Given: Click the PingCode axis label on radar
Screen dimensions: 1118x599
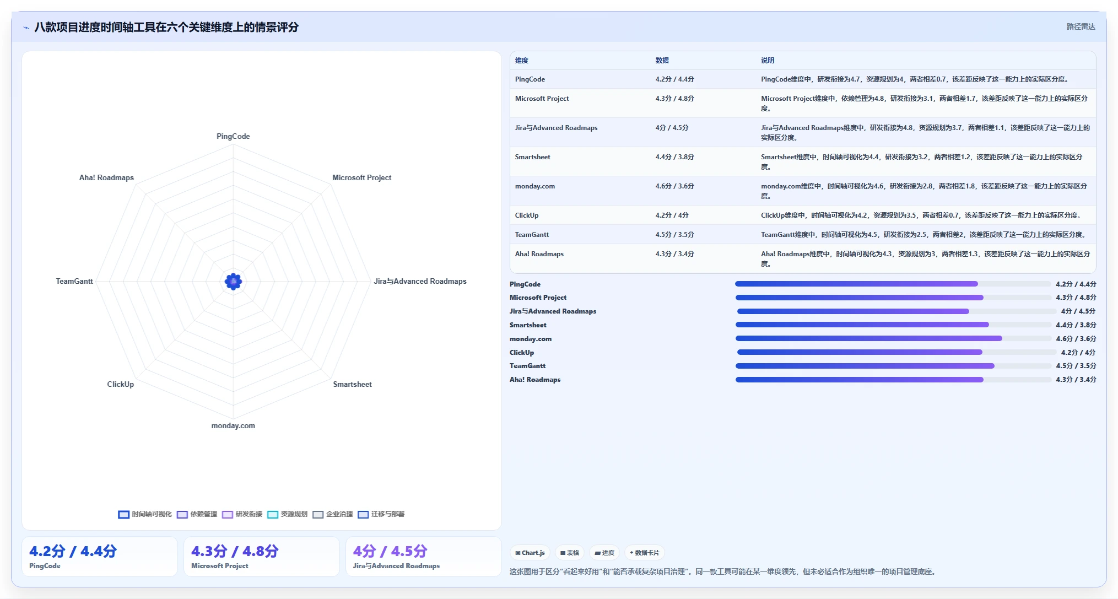Looking at the screenshot, I should (233, 137).
